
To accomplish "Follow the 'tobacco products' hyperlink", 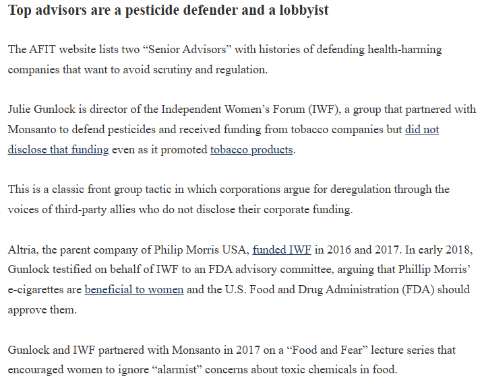I will (x=251, y=149).
